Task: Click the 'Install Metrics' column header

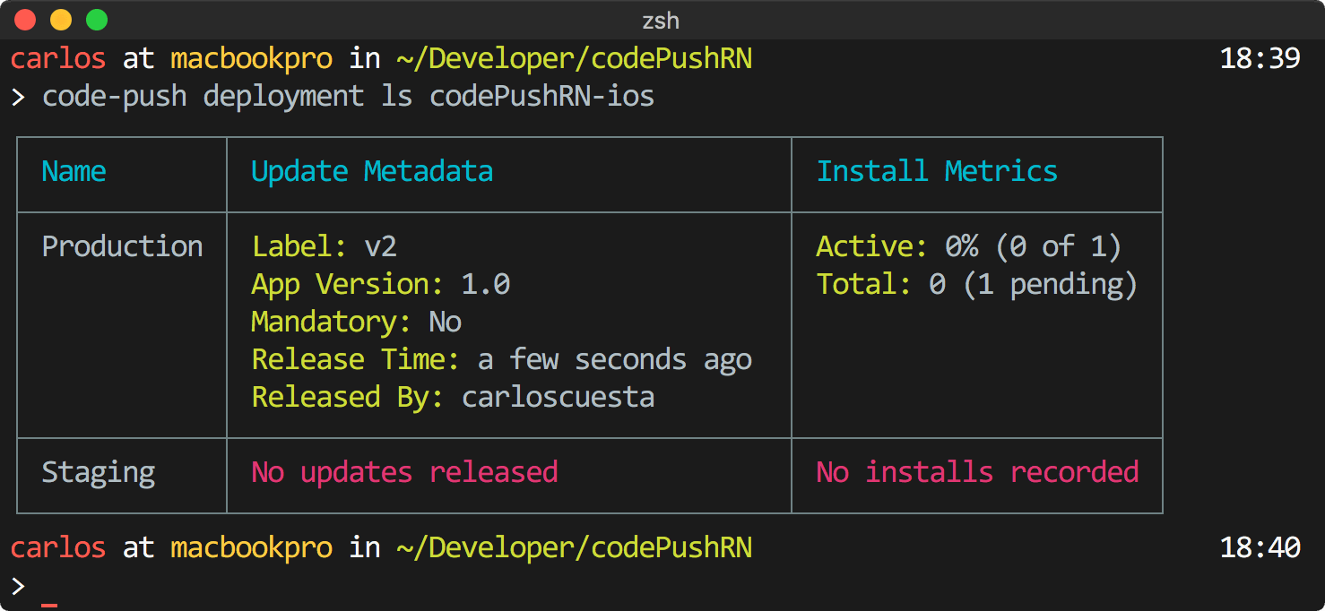Action: pos(937,171)
